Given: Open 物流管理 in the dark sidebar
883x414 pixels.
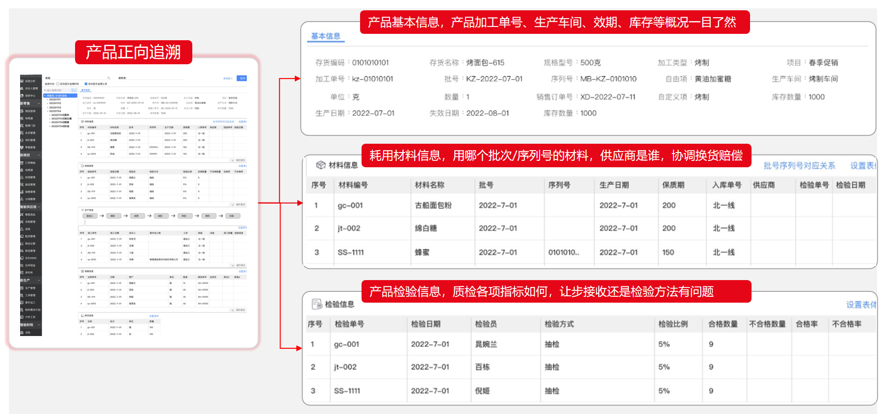Looking at the screenshot, I should click(30, 251).
